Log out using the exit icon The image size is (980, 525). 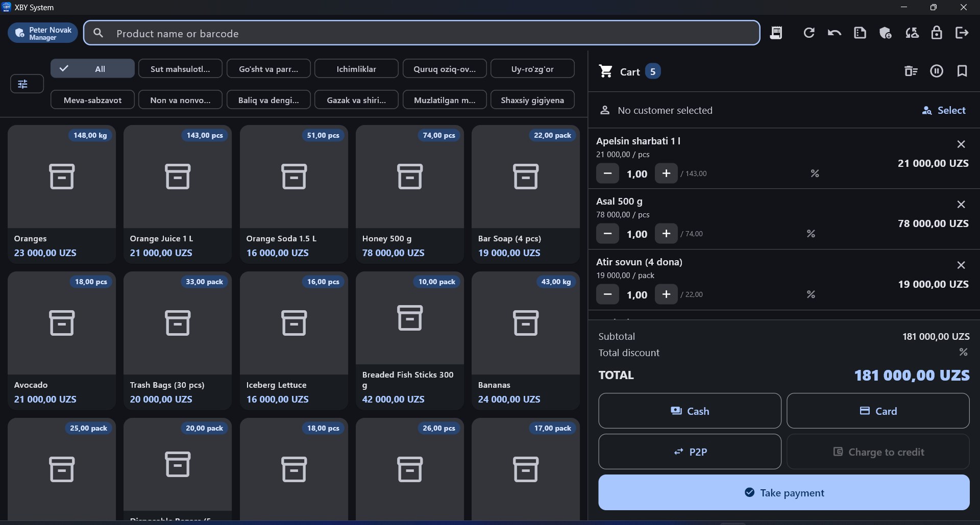(962, 33)
